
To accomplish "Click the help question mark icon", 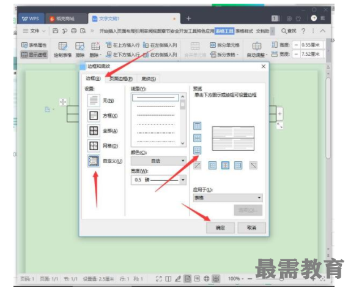I will click(303, 31).
